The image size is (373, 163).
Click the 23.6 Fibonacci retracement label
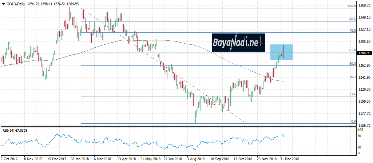[352, 94]
